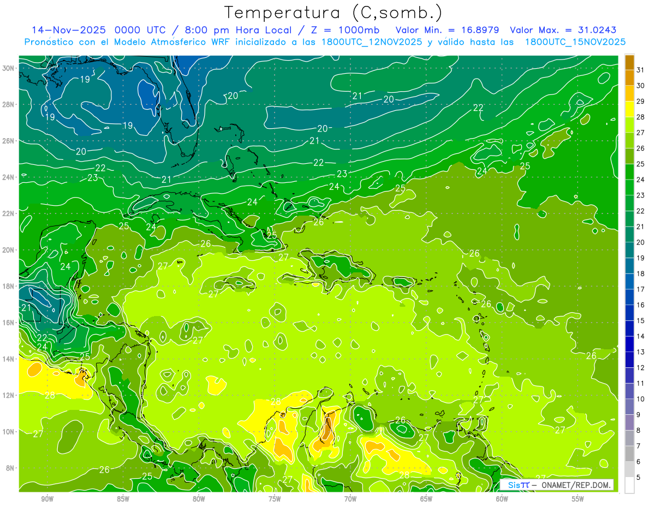Click the 8N latitude axis label
Screen dimensions: 655x506
[x=11, y=468]
